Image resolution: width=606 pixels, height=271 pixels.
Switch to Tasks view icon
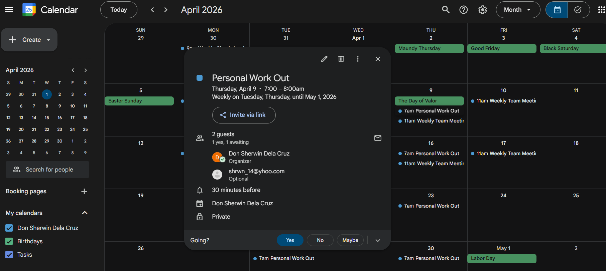pos(578,10)
